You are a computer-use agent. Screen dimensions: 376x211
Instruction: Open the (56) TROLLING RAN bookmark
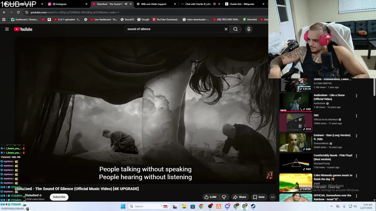click(x=226, y=20)
